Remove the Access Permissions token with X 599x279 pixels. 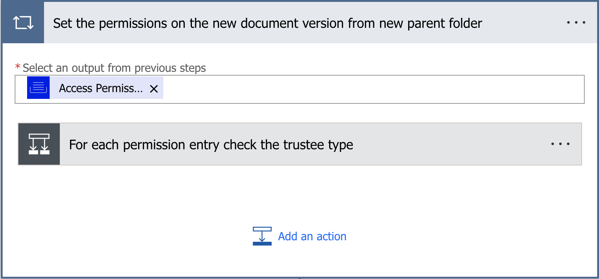tap(154, 89)
